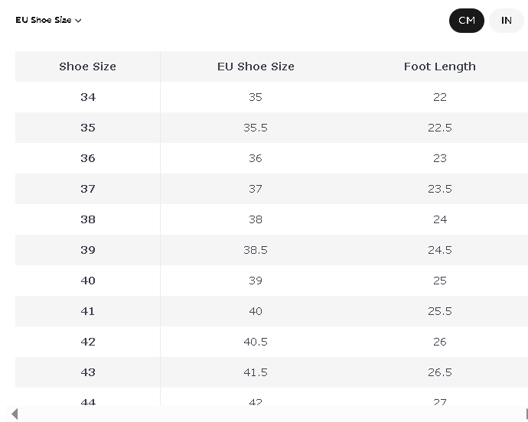Click the Shoe Size column header
This screenshot has height=422, width=528.
[87, 67]
